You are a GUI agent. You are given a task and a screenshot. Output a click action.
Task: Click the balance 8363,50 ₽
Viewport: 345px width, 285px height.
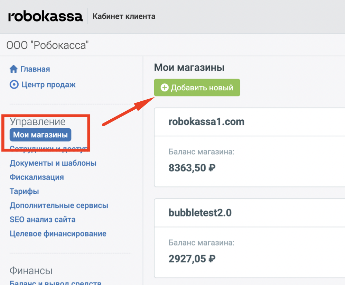click(192, 168)
